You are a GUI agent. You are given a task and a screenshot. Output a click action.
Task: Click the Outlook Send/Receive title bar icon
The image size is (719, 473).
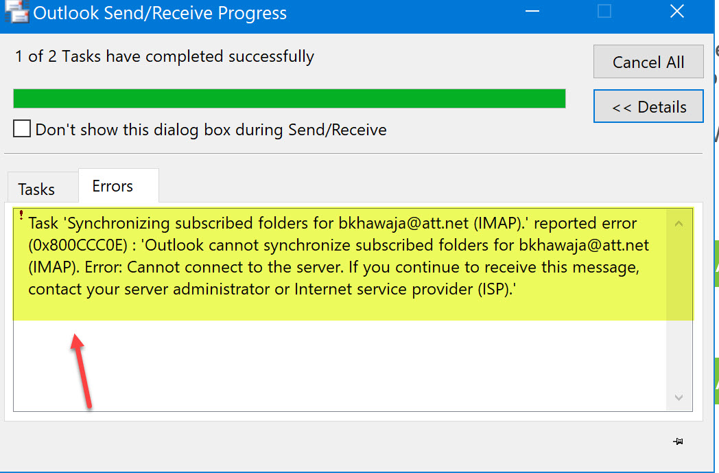(16, 12)
